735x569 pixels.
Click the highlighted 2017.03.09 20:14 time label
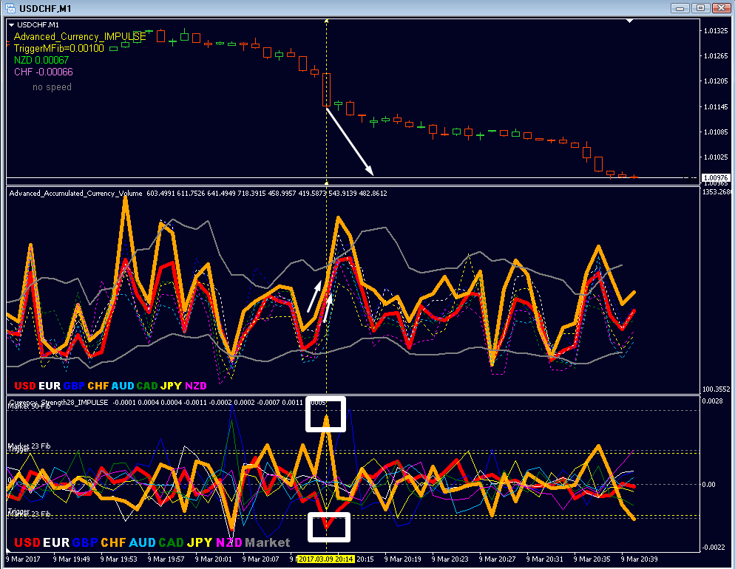pyautogui.click(x=326, y=559)
